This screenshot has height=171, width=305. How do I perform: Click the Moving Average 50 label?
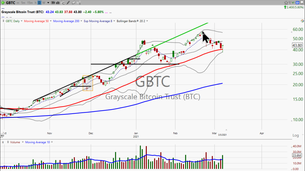[x=36, y=21]
